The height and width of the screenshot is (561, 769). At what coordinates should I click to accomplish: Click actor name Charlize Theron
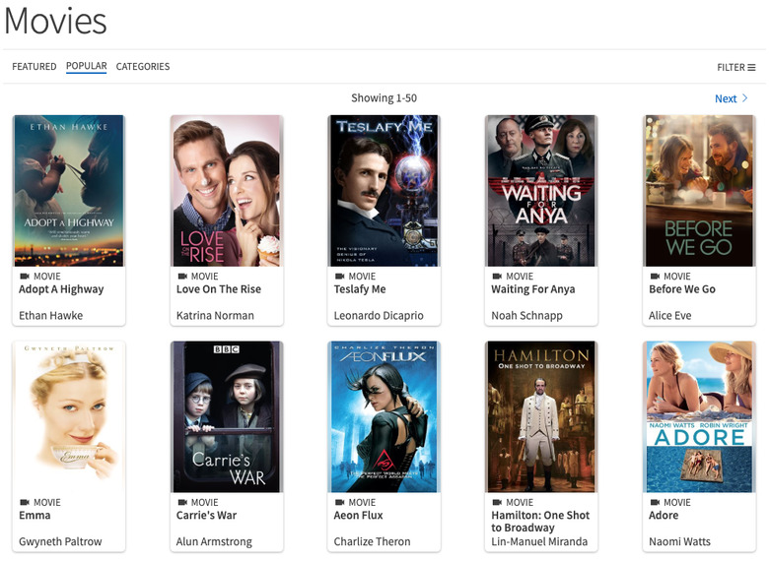373,542
